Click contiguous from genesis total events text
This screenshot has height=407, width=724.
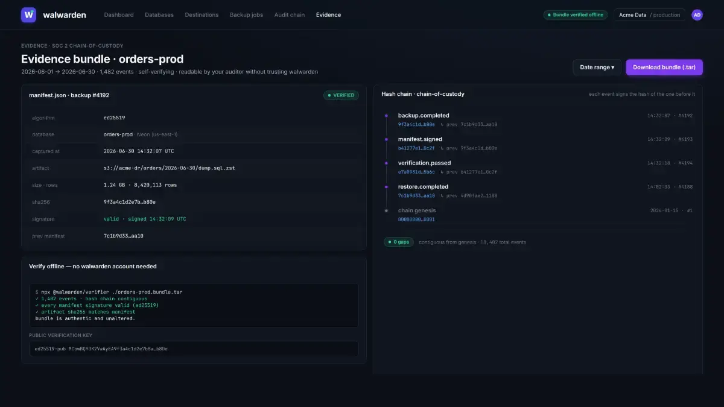point(472,242)
